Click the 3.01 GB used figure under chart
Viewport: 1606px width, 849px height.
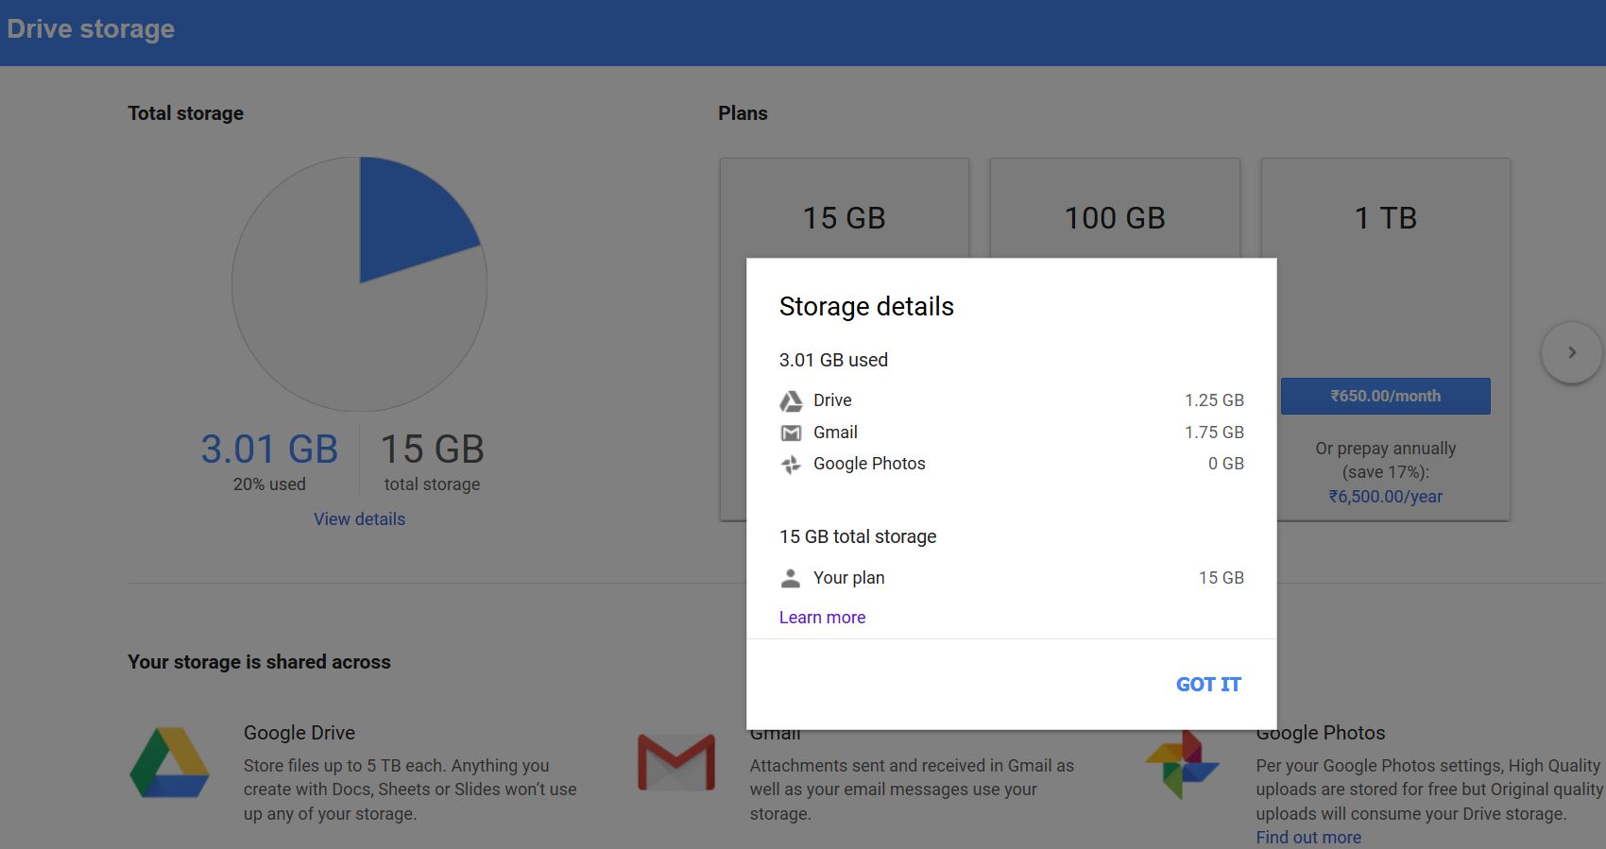(269, 450)
